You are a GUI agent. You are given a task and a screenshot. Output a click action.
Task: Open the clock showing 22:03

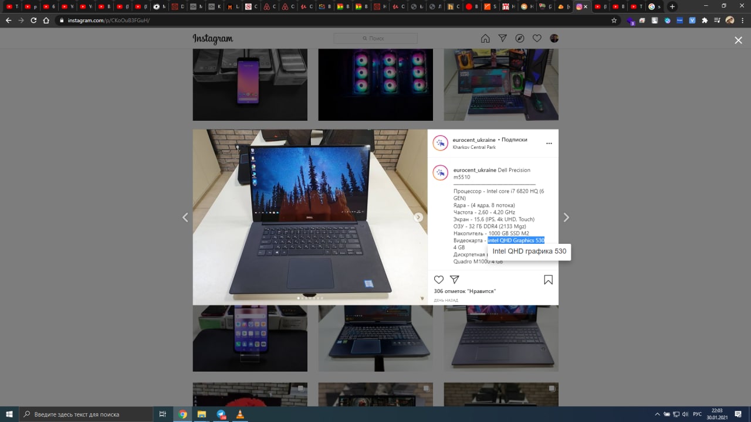click(717, 414)
